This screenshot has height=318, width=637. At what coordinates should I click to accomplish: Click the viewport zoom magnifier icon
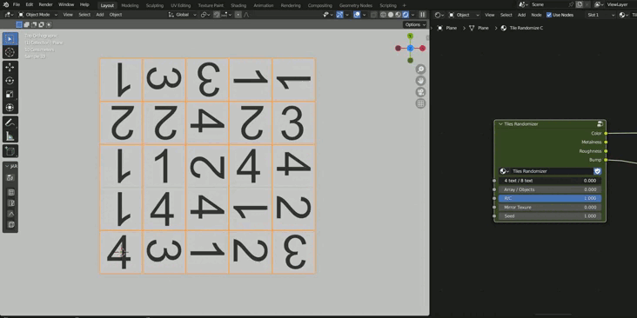(x=420, y=70)
